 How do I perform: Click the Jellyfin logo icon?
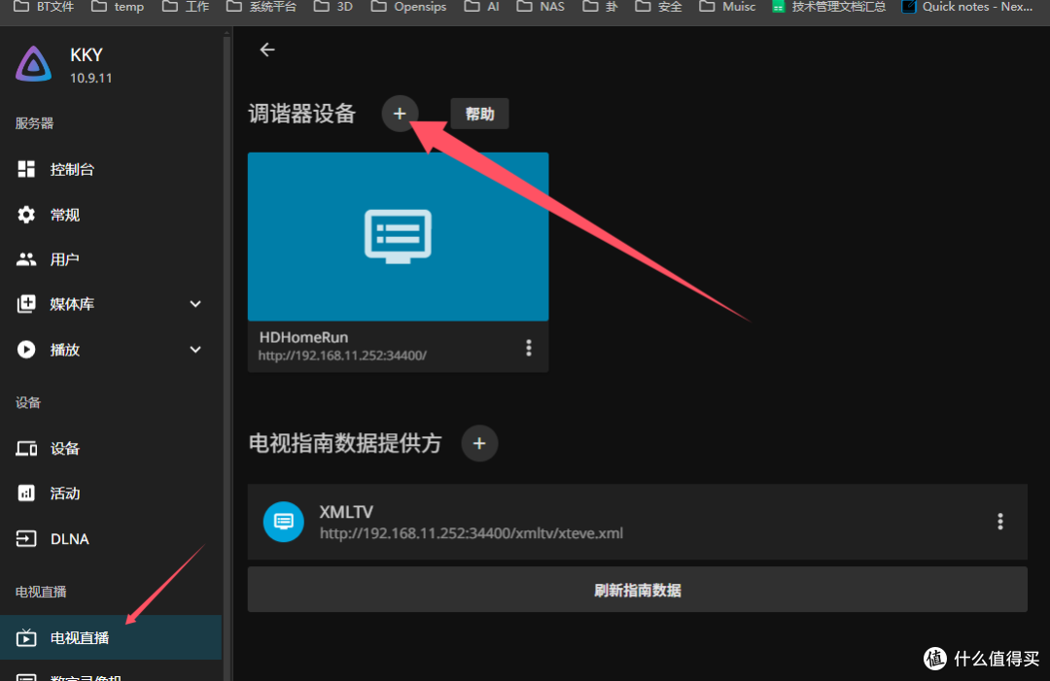[x=33, y=64]
